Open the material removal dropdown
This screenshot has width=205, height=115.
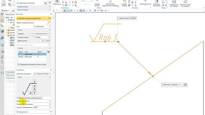(x=42, y=74)
